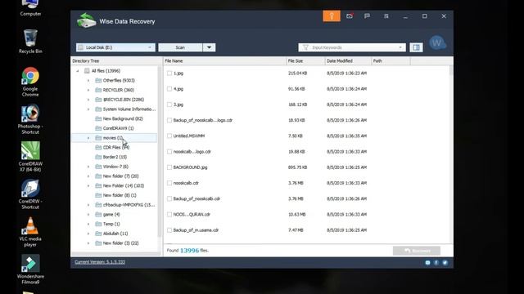This screenshot has width=524, height=294.
Task: Click the Scan button
Action: [x=180, y=47]
